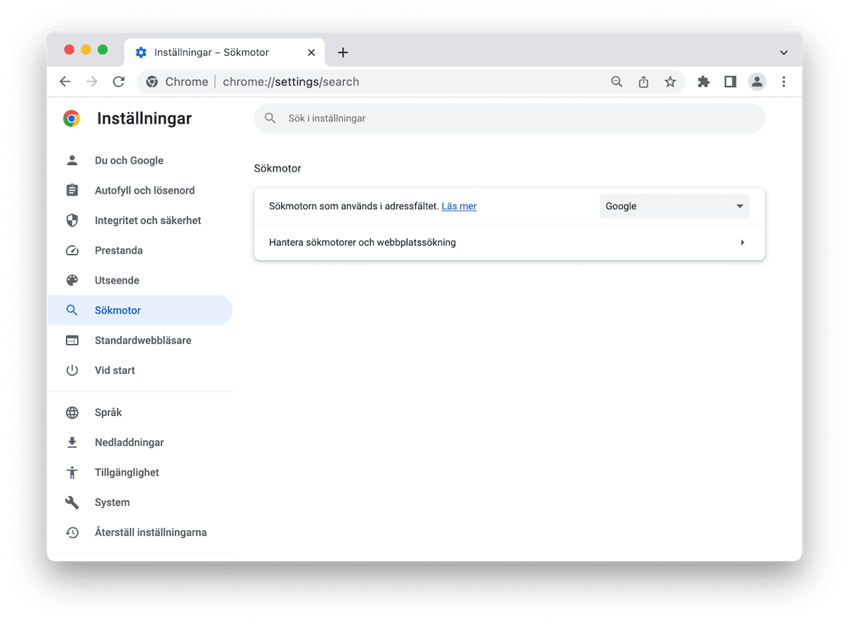Click the Chrome site info icon in address bar
The width and height of the screenshot is (849, 623).
152,82
